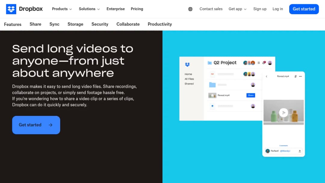Select the Sync tab
325x183 pixels.
[54, 24]
